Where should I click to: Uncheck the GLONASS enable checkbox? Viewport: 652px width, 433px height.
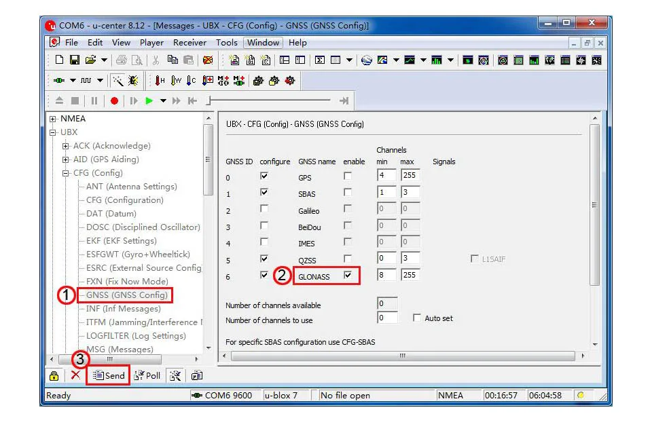pos(348,275)
